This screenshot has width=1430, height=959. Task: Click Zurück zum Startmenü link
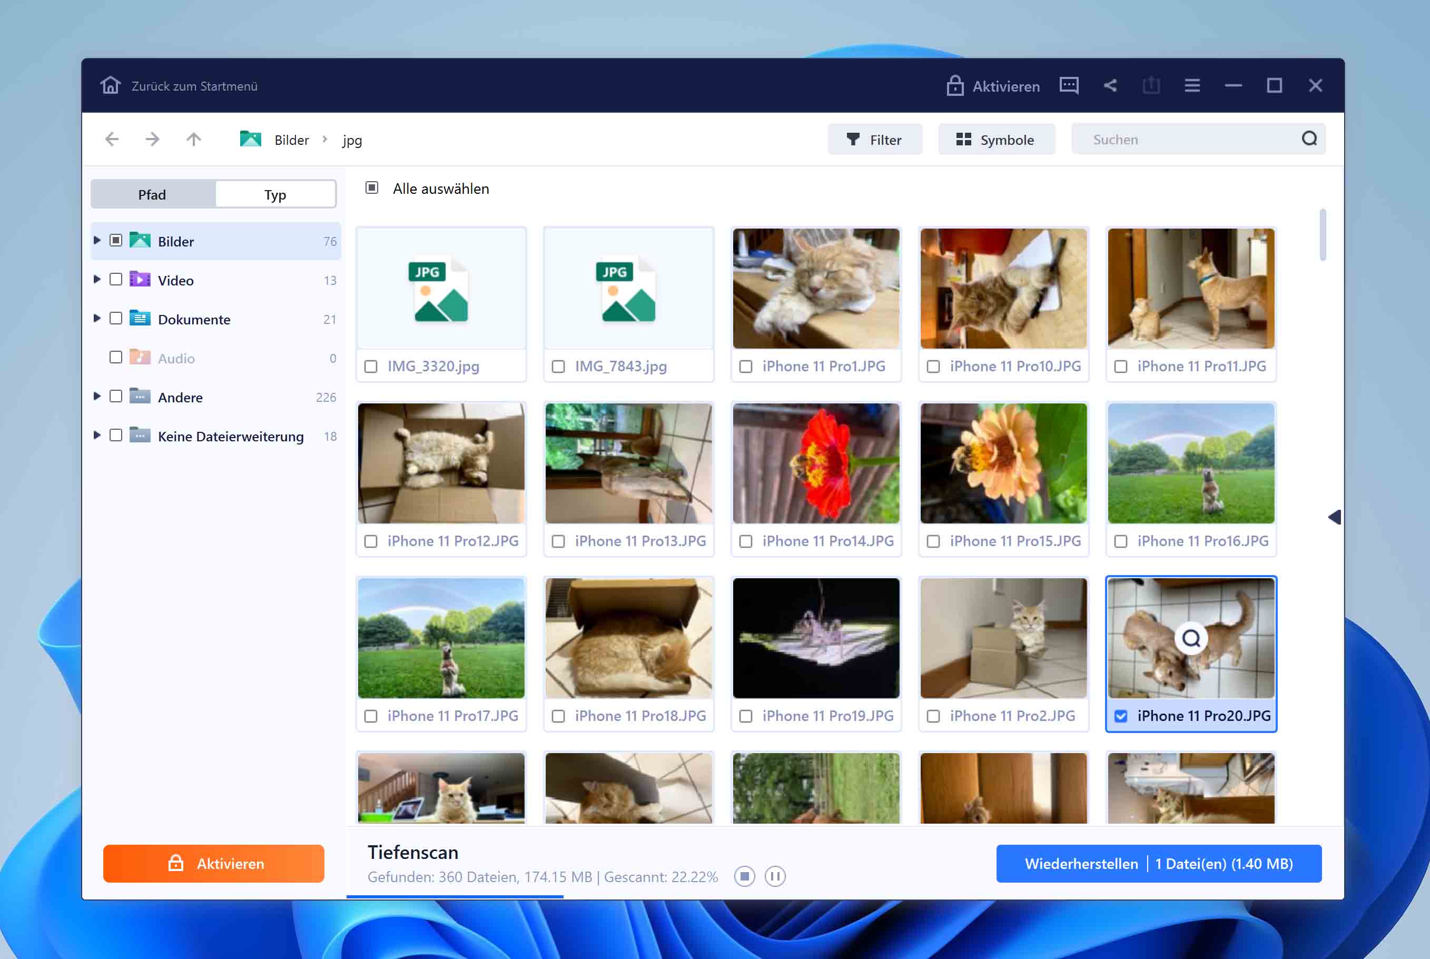[x=194, y=86]
